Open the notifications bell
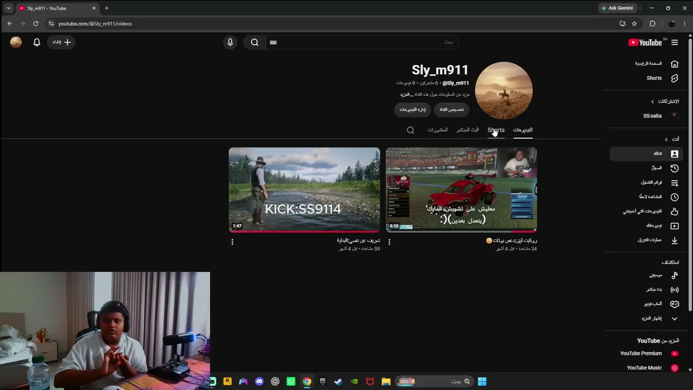 37,42
